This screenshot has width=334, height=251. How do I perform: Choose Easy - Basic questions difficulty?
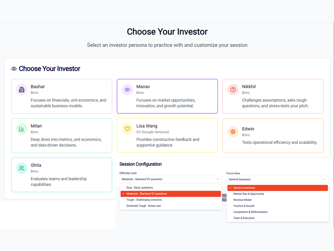coord(171,188)
